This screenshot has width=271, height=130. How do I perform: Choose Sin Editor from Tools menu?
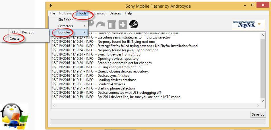pyautogui.click(x=65, y=20)
